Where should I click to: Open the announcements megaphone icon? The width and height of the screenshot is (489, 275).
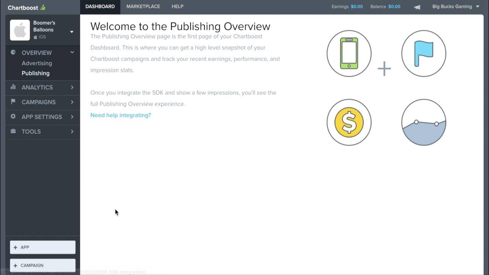417,7
